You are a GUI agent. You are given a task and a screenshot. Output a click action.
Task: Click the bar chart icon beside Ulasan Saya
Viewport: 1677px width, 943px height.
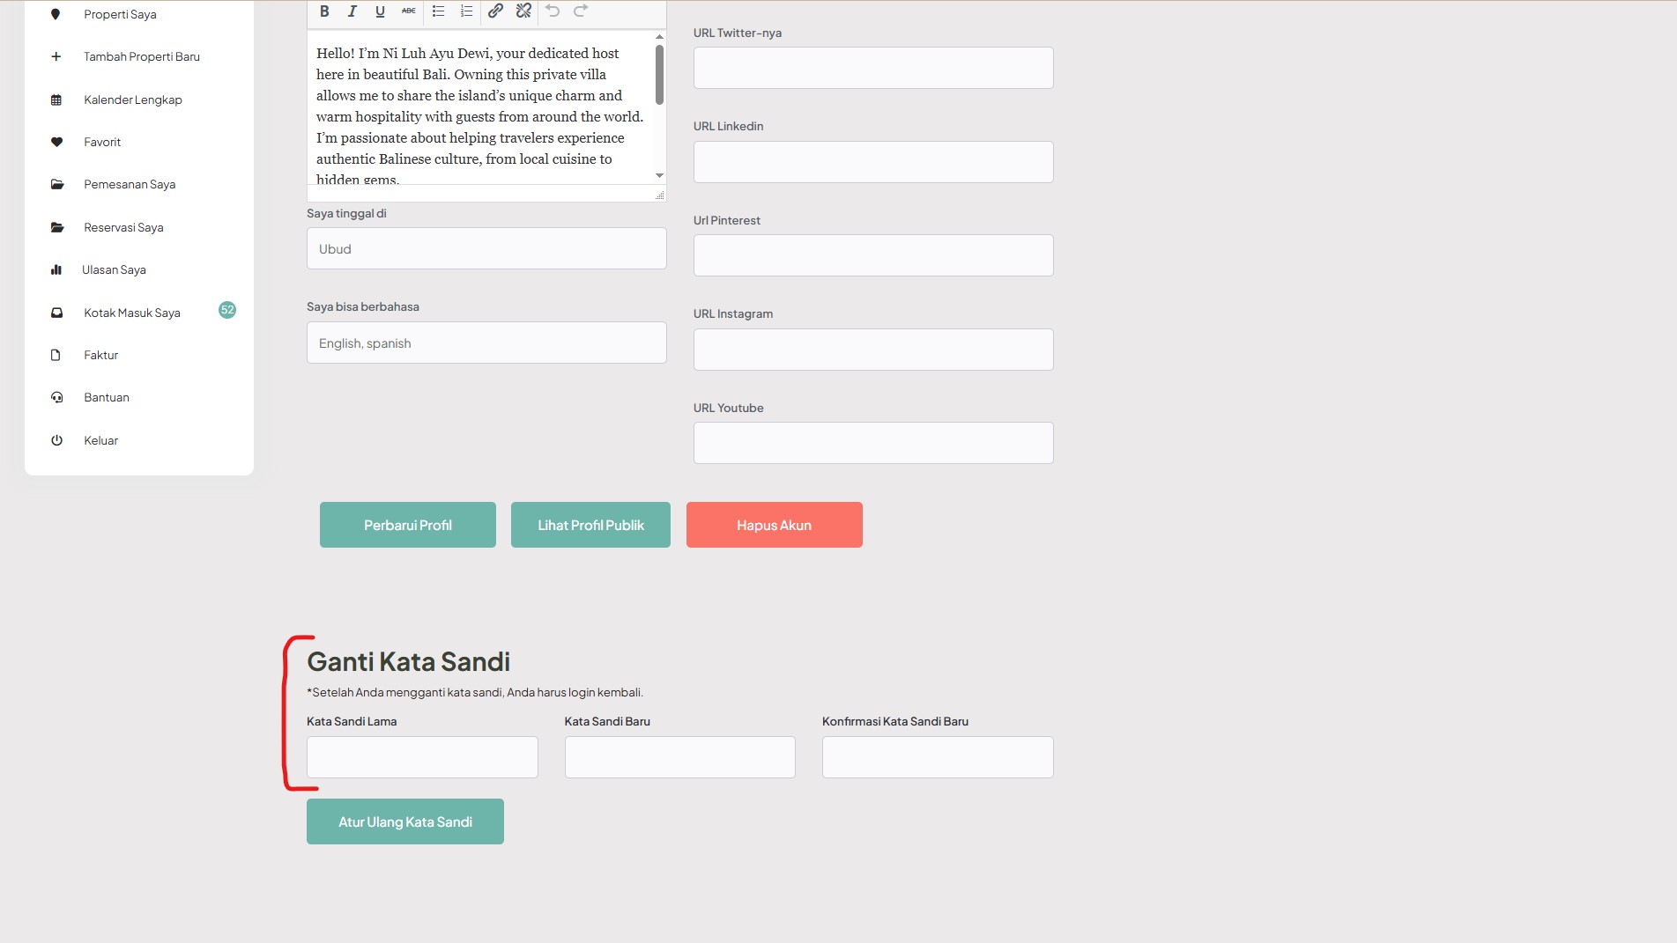pyautogui.click(x=56, y=269)
